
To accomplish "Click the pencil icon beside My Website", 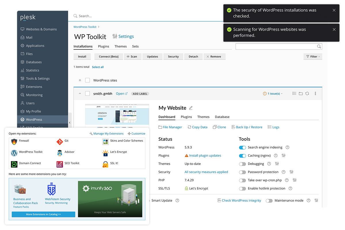I will click(x=191, y=108).
